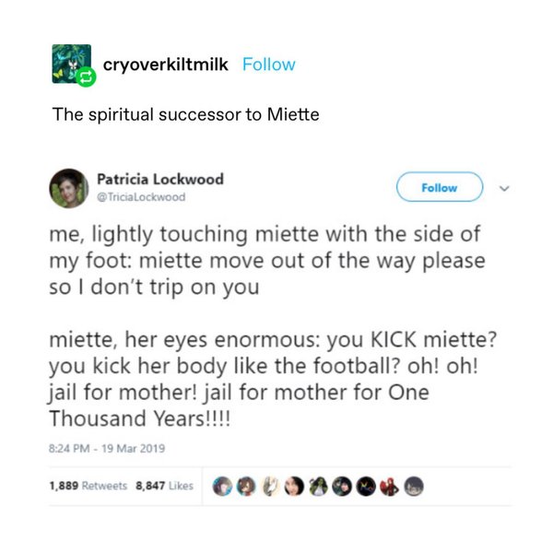
Task: Expand the tweet options chevron
Action: [x=502, y=187]
